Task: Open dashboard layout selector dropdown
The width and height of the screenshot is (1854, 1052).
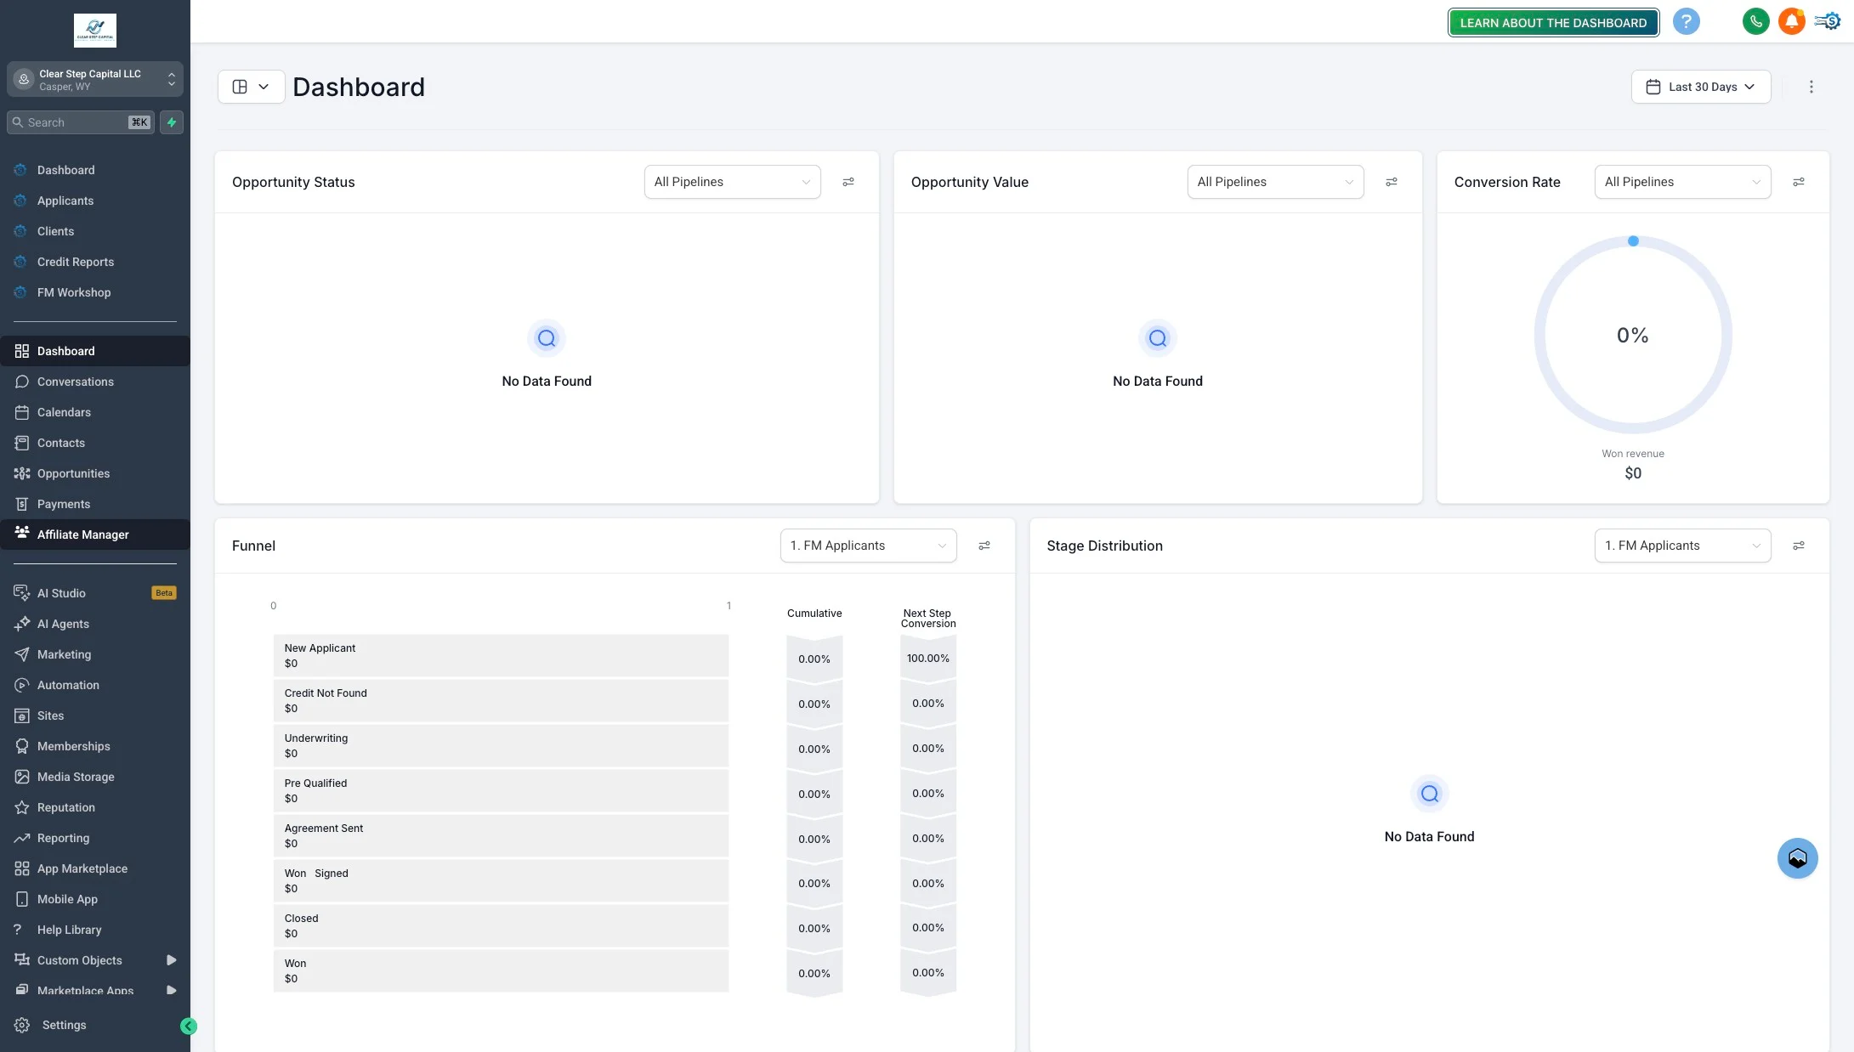Action: coord(251,87)
